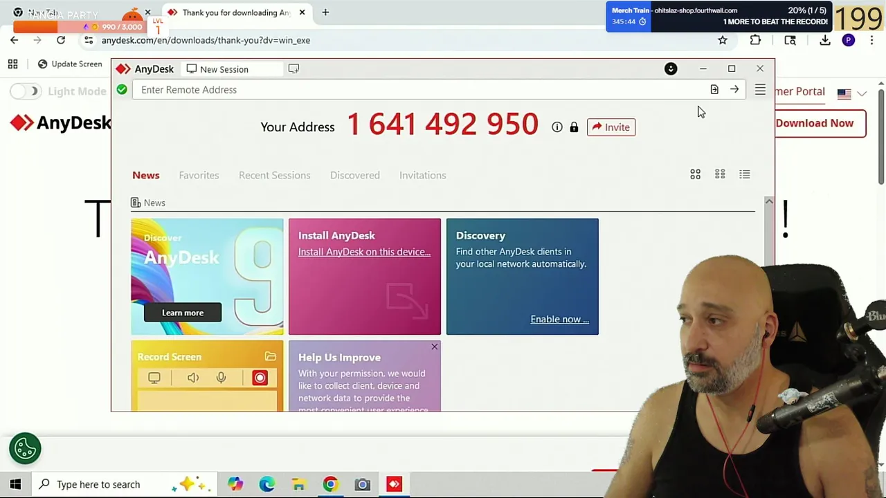Open Microsoft Edge from the taskbar
886x498 pixels.
click(x=267, y=484)
